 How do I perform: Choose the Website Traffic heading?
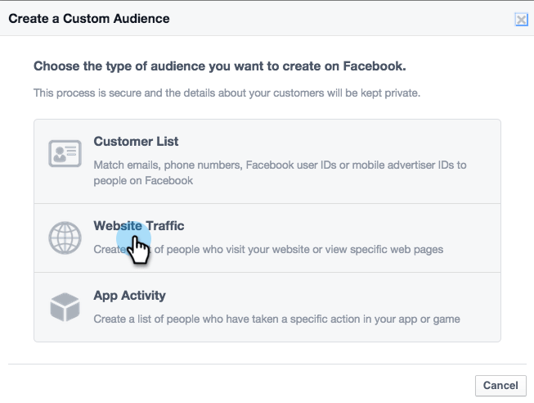point(139,226)
